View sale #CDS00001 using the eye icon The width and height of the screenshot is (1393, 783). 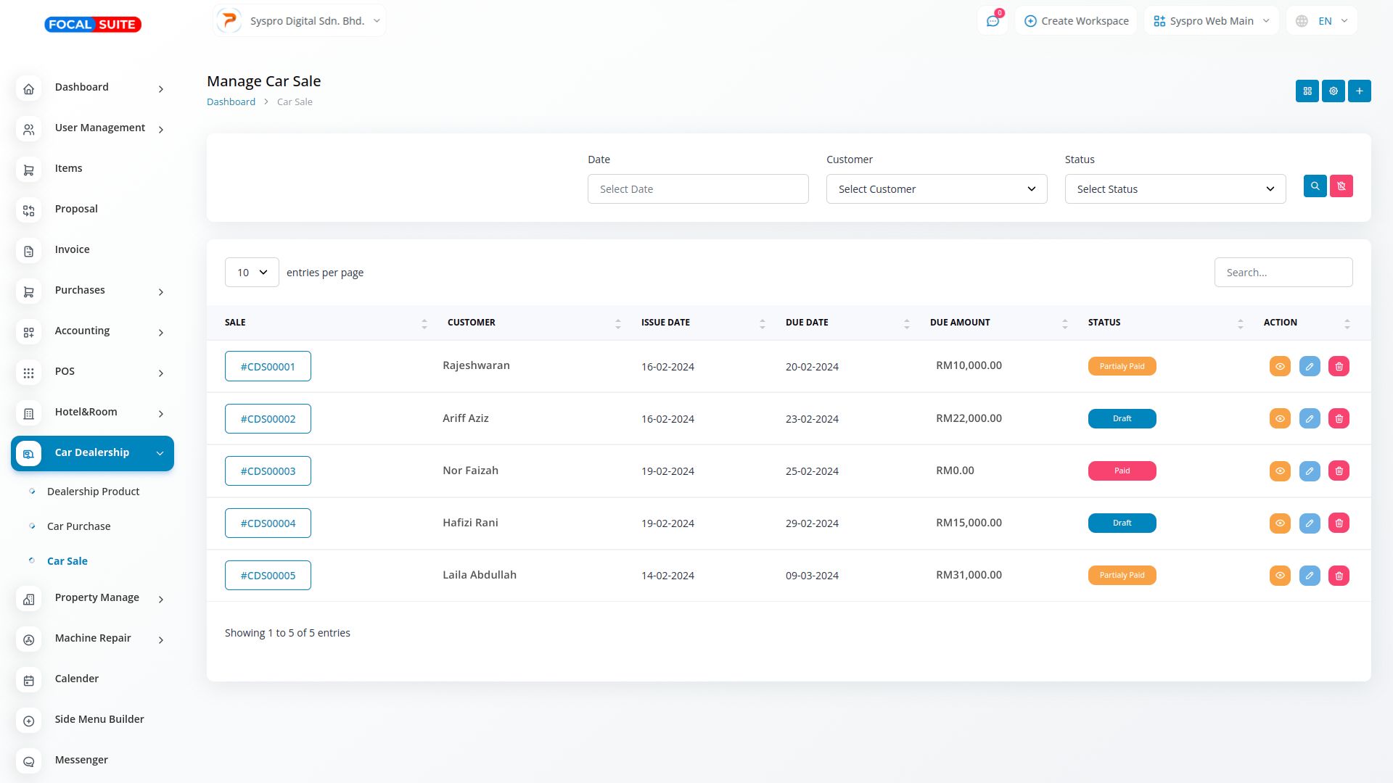click(x=1280, y=367)
